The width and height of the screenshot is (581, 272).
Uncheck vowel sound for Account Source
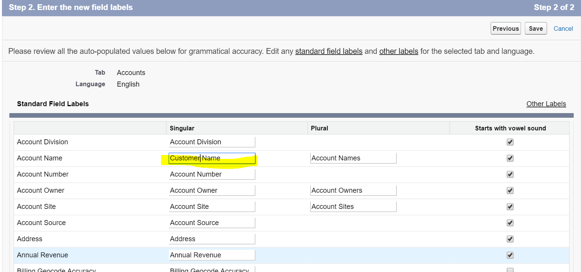(x=510, y=223)
